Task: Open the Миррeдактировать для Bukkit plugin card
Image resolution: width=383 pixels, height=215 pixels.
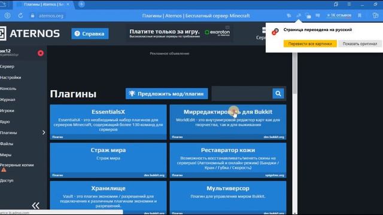Action: pos(228,122)
